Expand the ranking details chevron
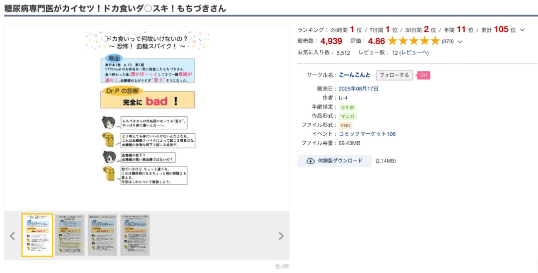538x273 pixels. point(522,30)
